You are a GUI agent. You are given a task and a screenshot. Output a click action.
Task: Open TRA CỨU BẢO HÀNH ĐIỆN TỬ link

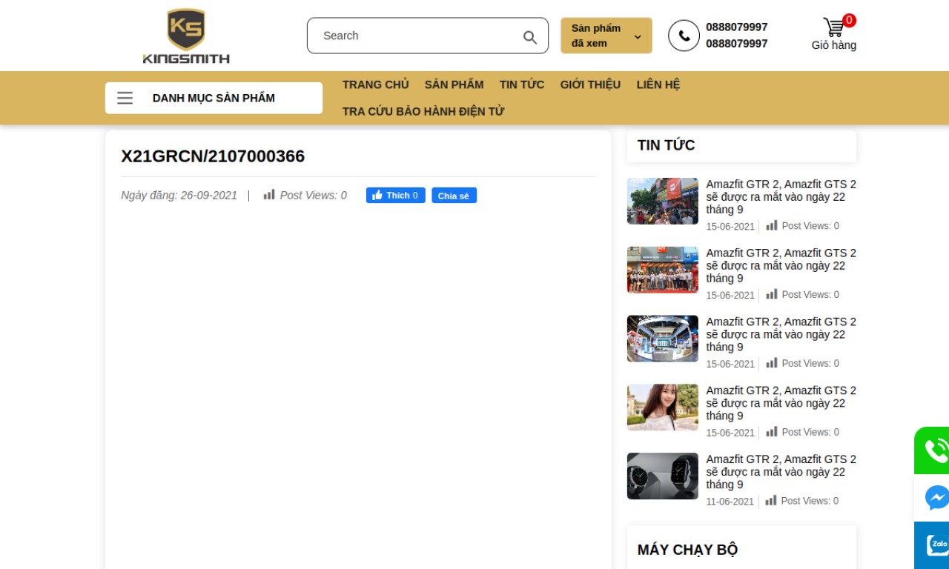click(423, 110)
